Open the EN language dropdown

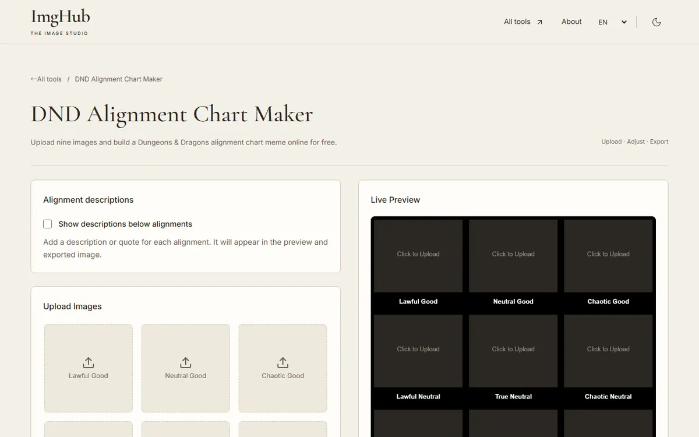point(613,22)
